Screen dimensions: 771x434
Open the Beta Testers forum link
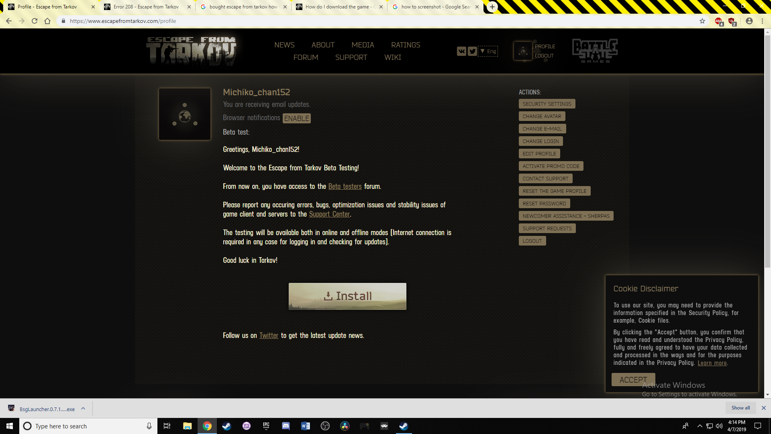coord(345,186)
